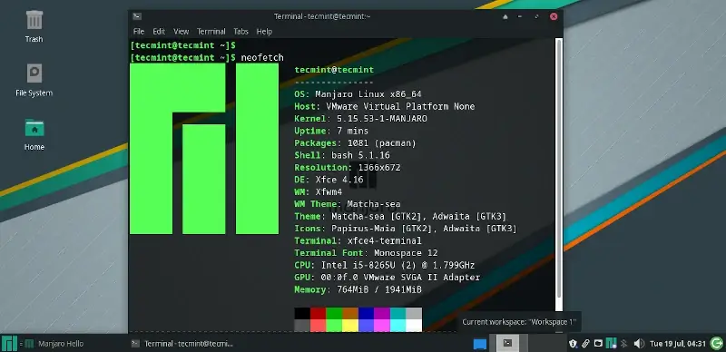Click the terminal's vertical scrollbar
Image resolution: width=726 pixels, height=352 pixels.
[559, 169]
